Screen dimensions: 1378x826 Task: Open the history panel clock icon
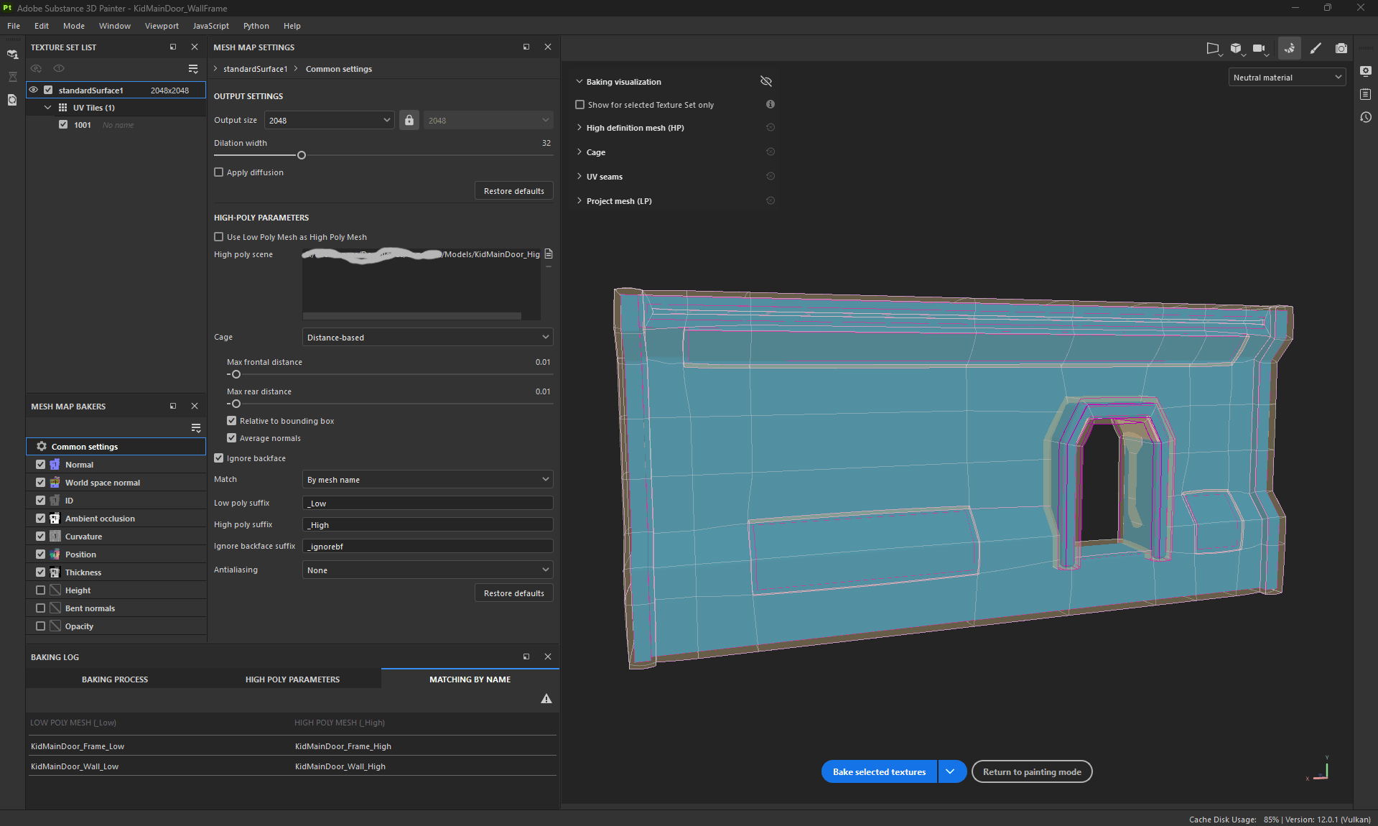pyautogui.click(x=1366, y=117)
